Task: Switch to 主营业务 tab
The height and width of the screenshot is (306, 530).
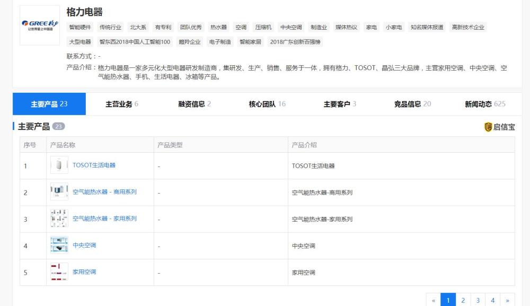Action: pos(122,104)
